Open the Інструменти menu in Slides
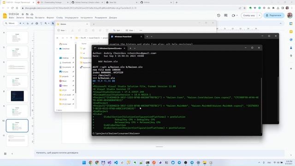This screenshot has height=166, width=295. (x=87, y=18)
